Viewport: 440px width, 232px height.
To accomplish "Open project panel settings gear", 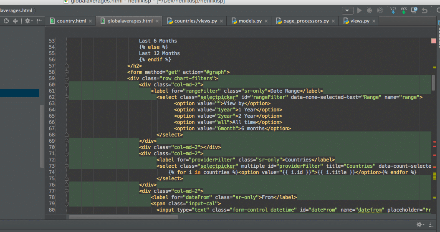I will (x=28, y=21).
